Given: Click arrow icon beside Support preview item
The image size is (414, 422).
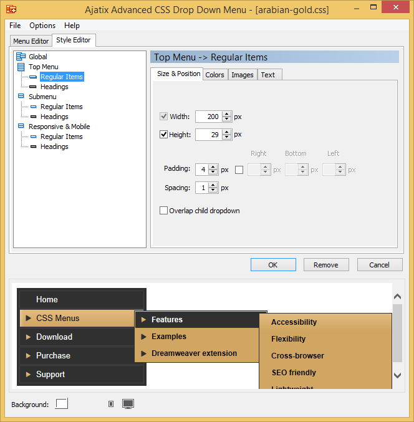Looking at the screenshot, I should pos(28,375).
